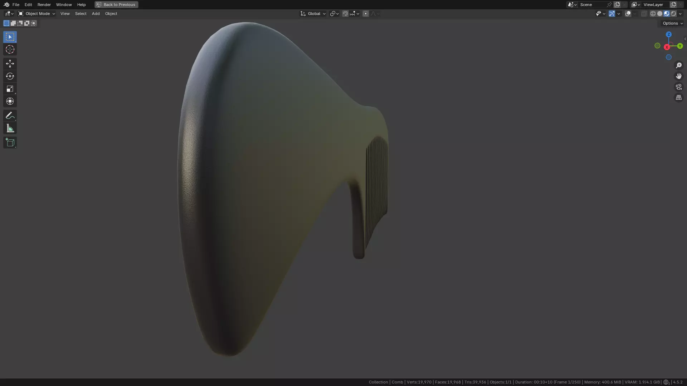Open the Global transform orientation dropdown

pos(313,14)
